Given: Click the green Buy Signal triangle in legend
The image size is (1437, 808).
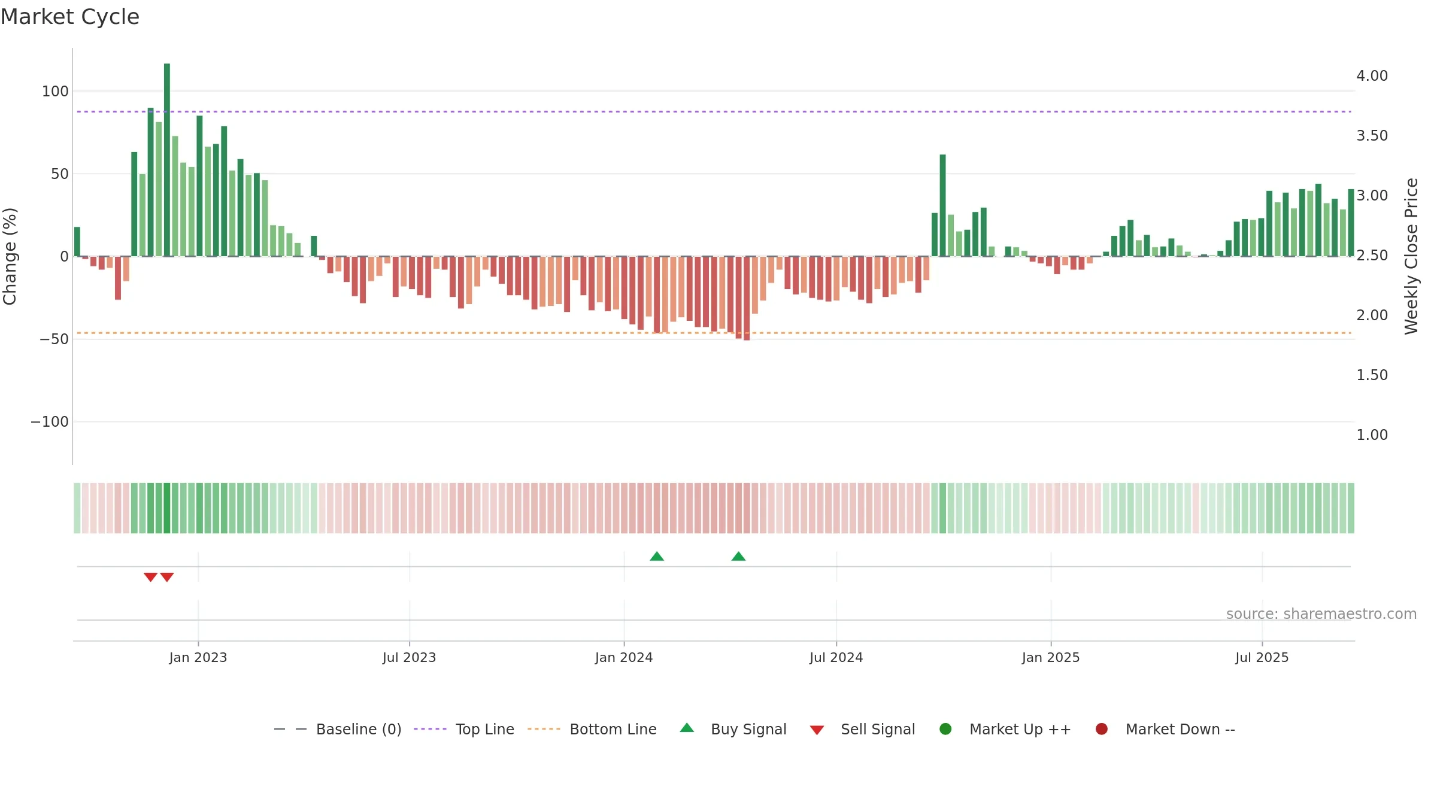Looking at the screenshot, I should tap(687, 728).
